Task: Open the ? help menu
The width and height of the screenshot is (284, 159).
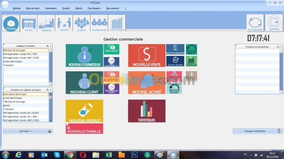Action: pos(125,8)
